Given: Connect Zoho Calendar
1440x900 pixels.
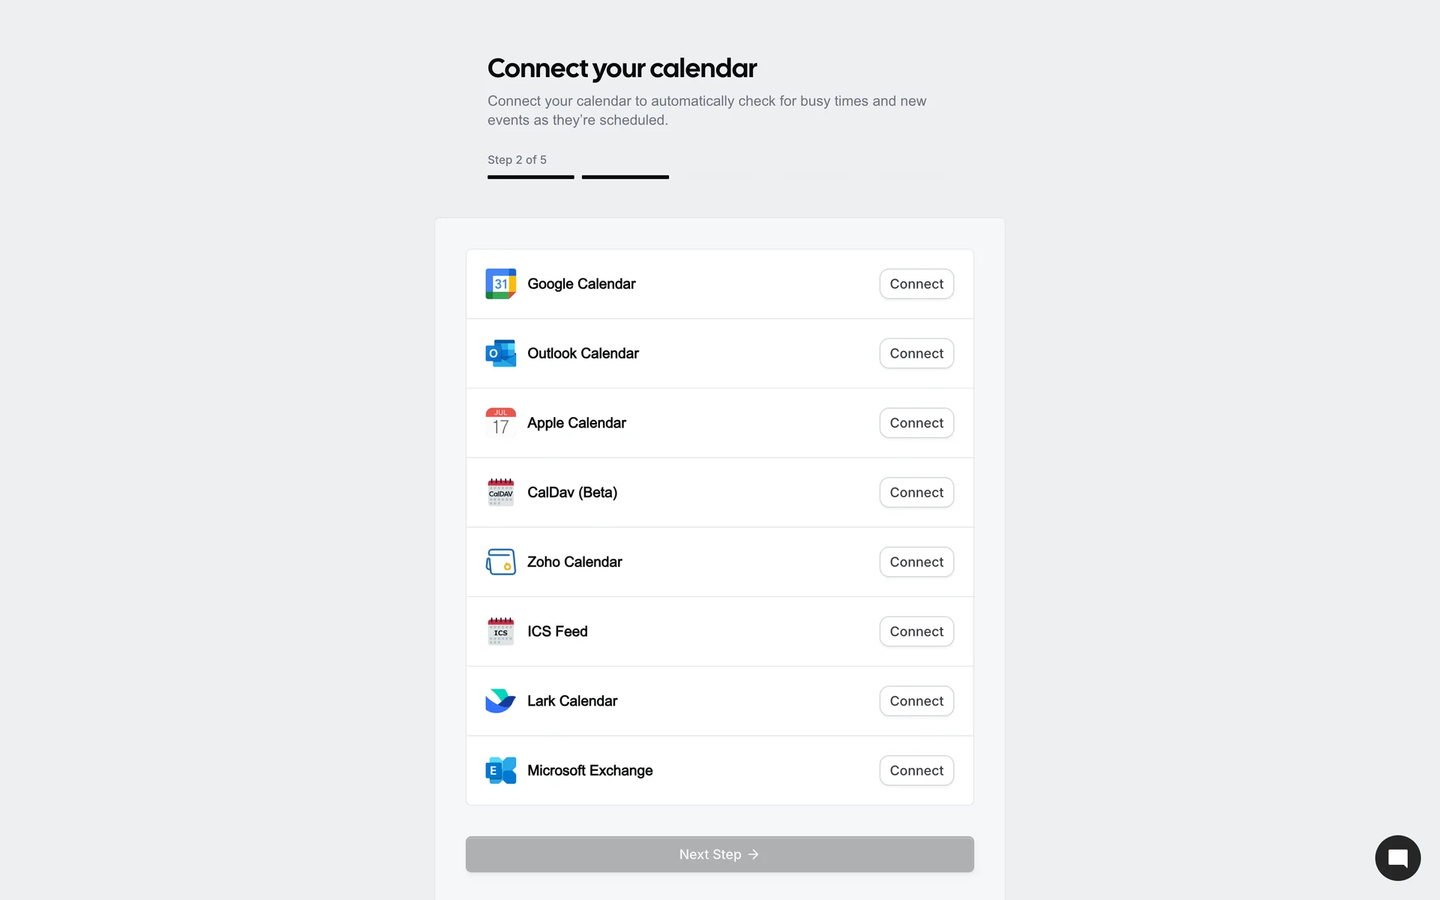Looking at the screenshot, I should 916,562.
